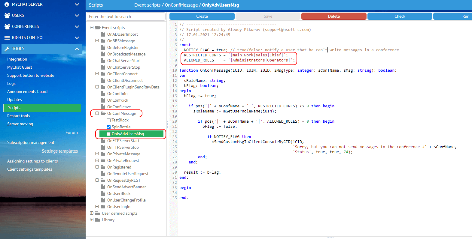Click the Library folder icon

(x=98, y=220)
